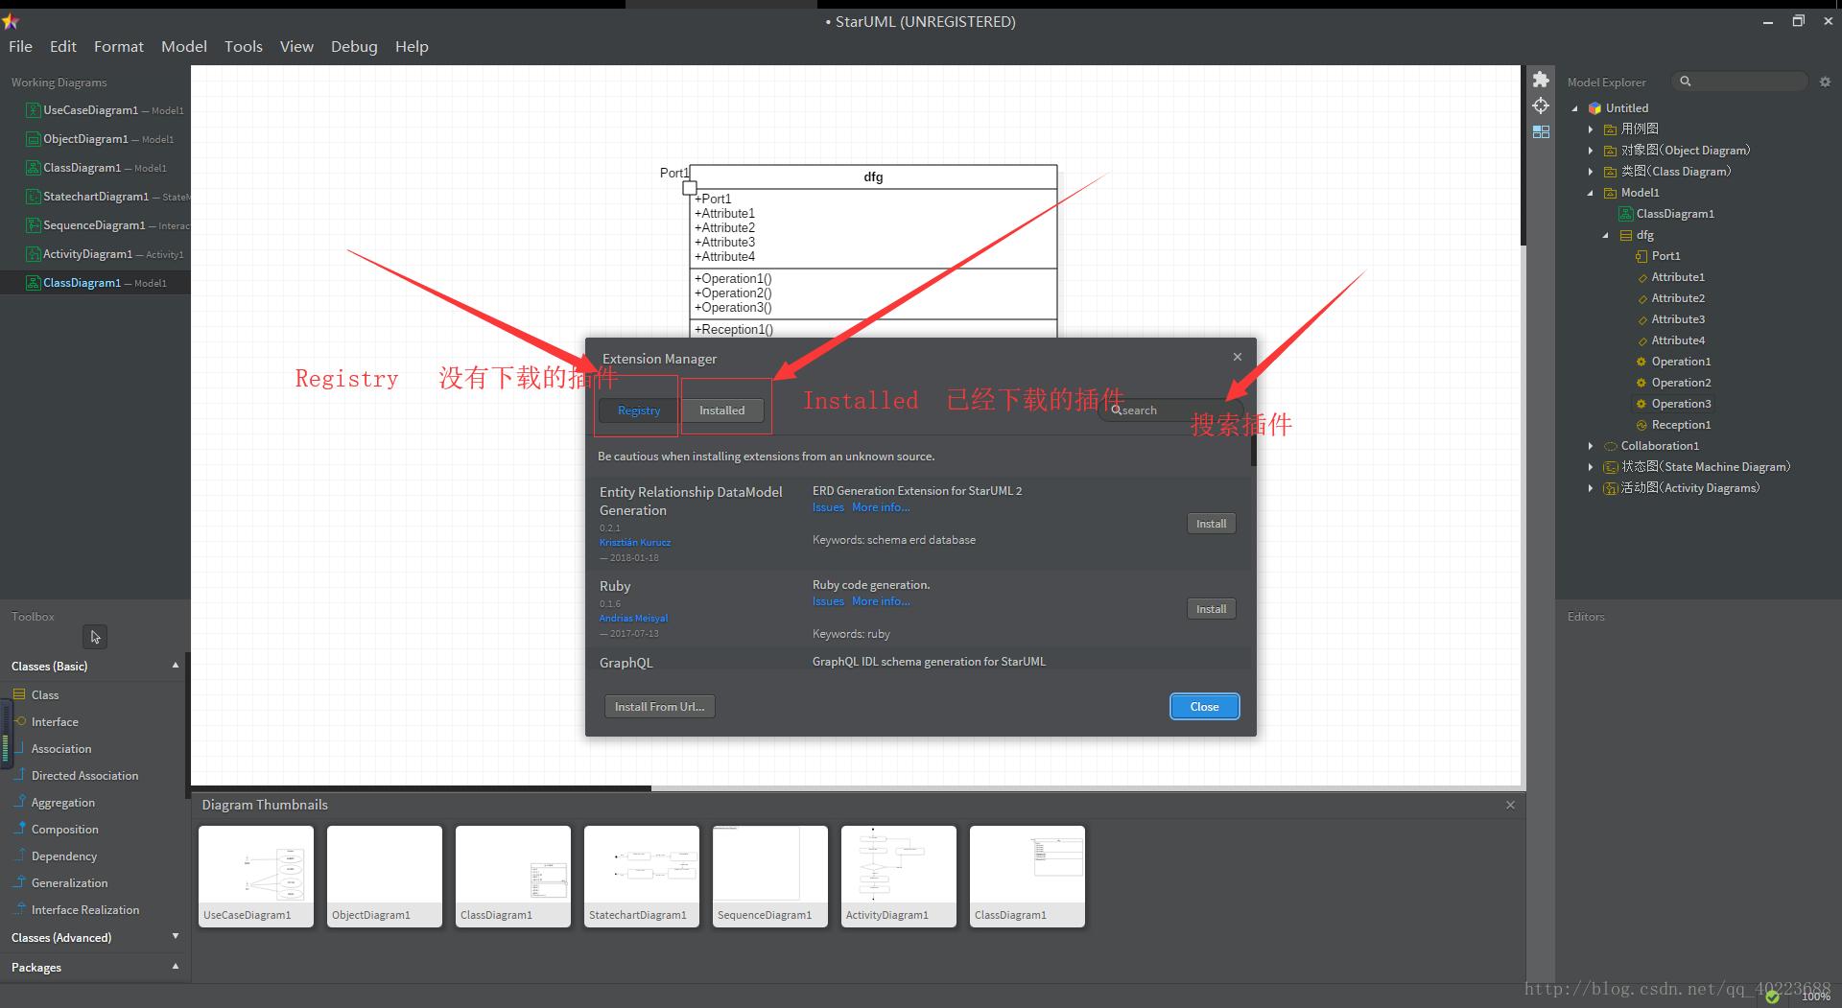This screenshot has width=1842, height=1008.
Task: Open the StatechartDiagram1 thumbnail
Action: tap(642, 876)
